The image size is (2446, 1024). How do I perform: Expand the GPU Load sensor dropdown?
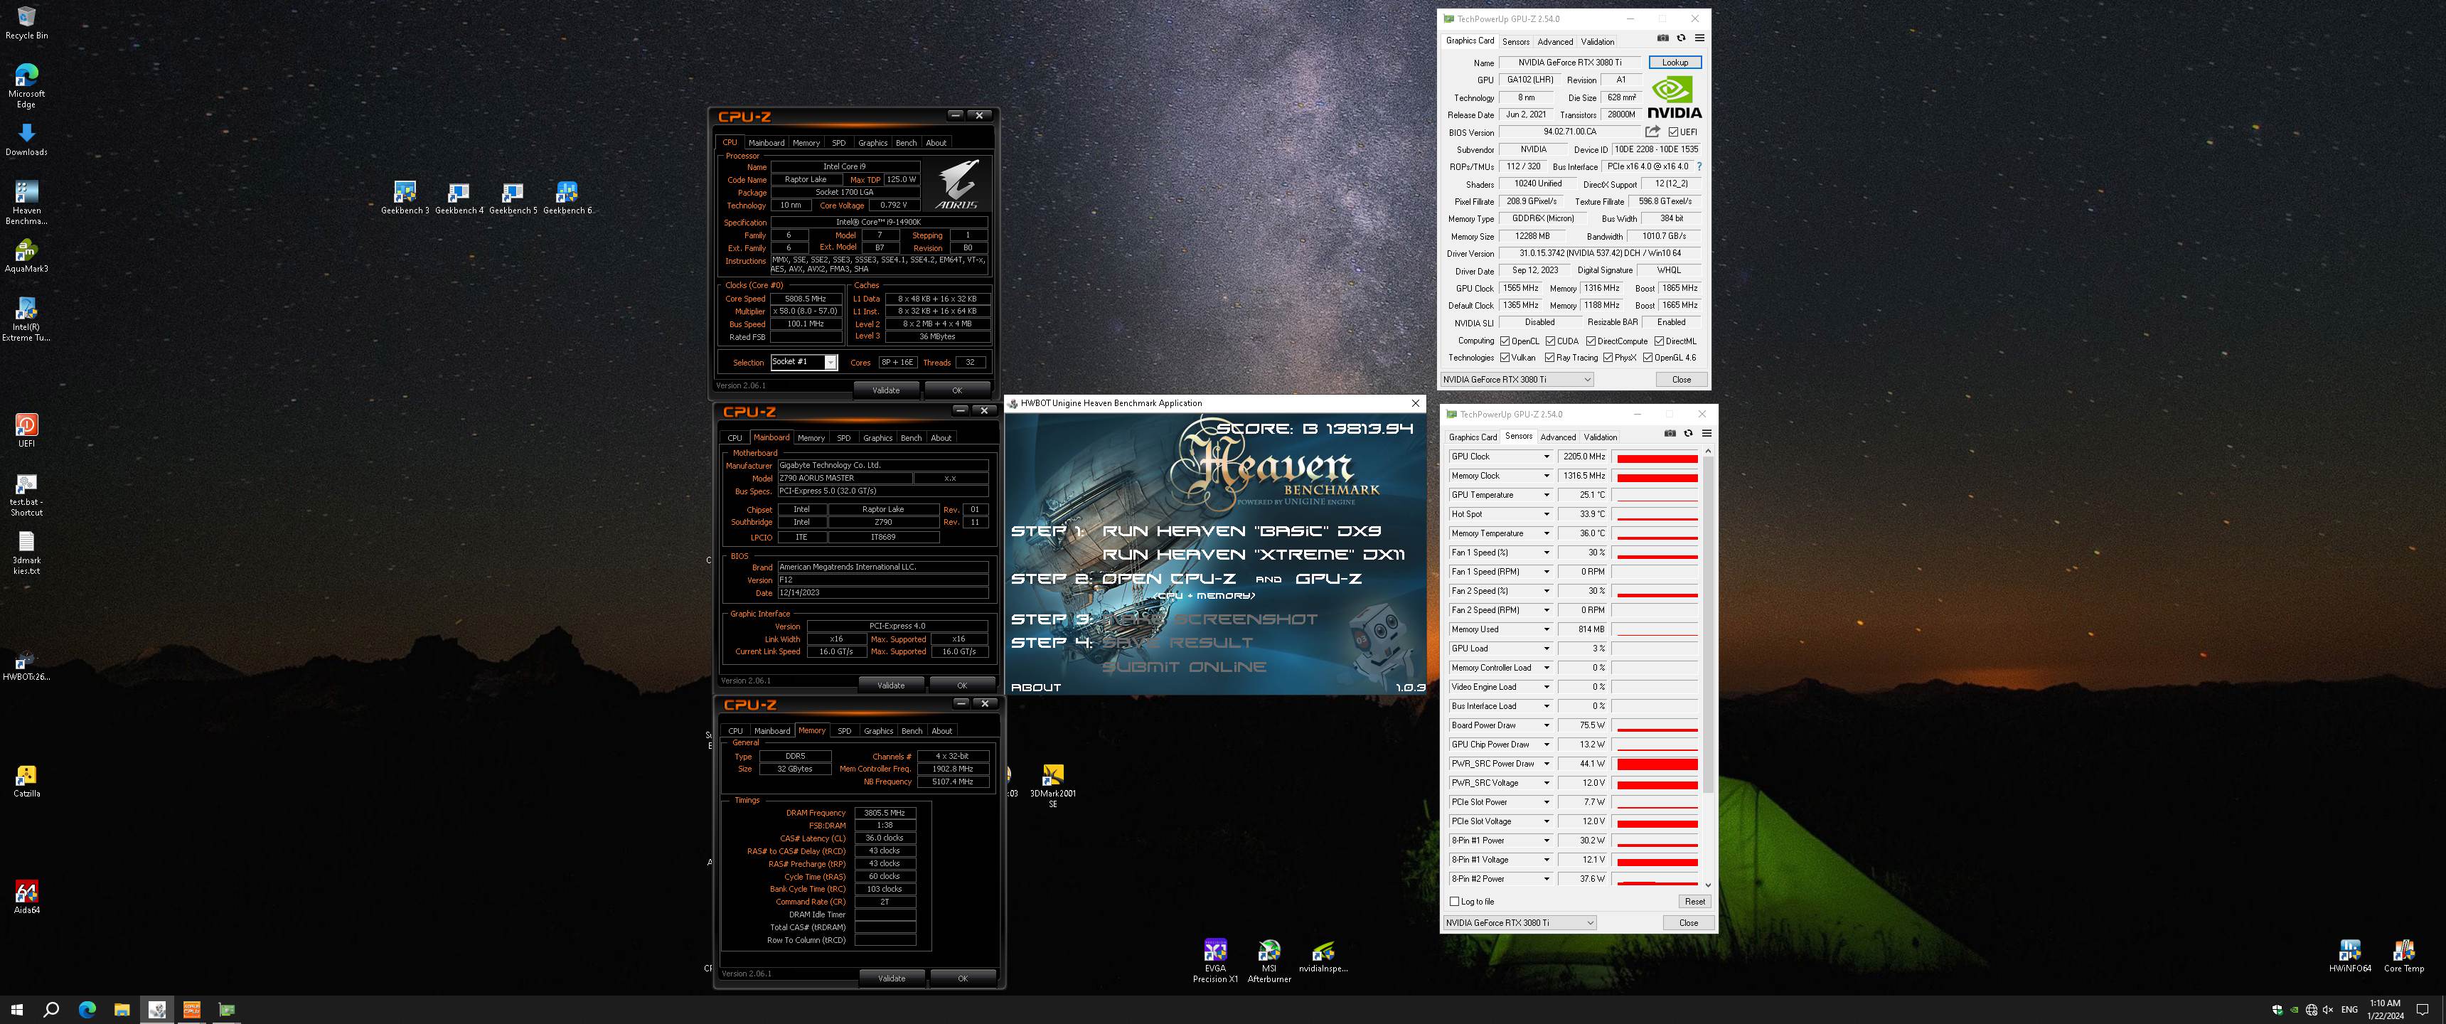1546,649
